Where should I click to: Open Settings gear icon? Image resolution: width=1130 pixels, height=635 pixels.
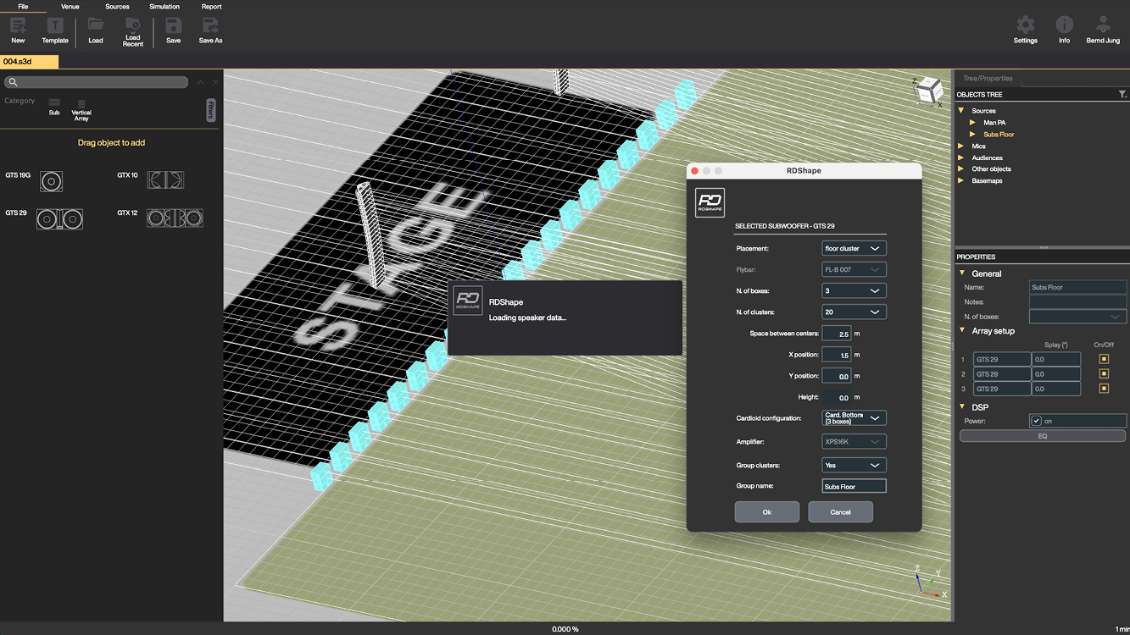pyautogui.click(x=1025, y=25)
